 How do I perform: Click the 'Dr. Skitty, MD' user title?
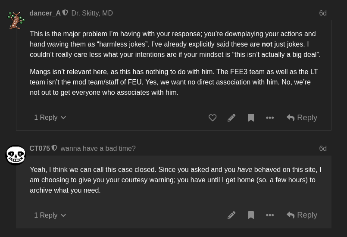pos(92,13)
